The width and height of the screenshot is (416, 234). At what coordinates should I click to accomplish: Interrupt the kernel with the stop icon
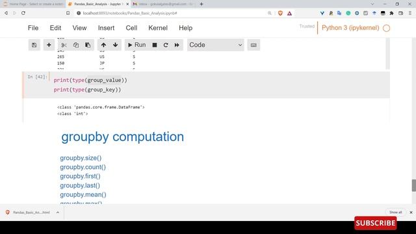(155, 45)
